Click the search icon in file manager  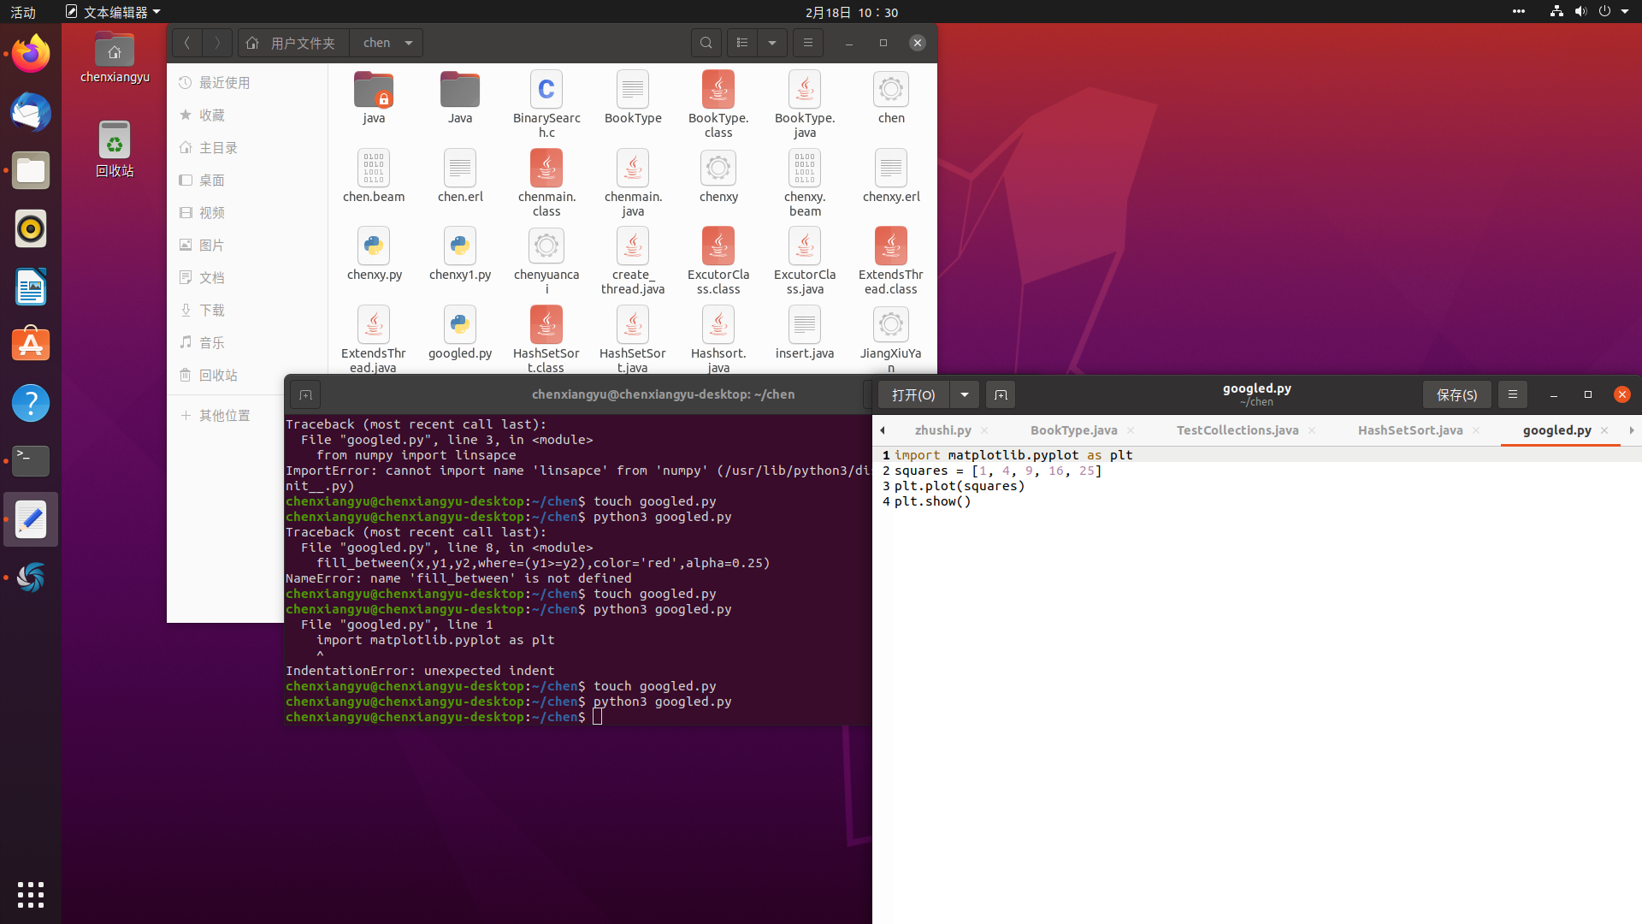pyautogui.click(x=706, y=43)
